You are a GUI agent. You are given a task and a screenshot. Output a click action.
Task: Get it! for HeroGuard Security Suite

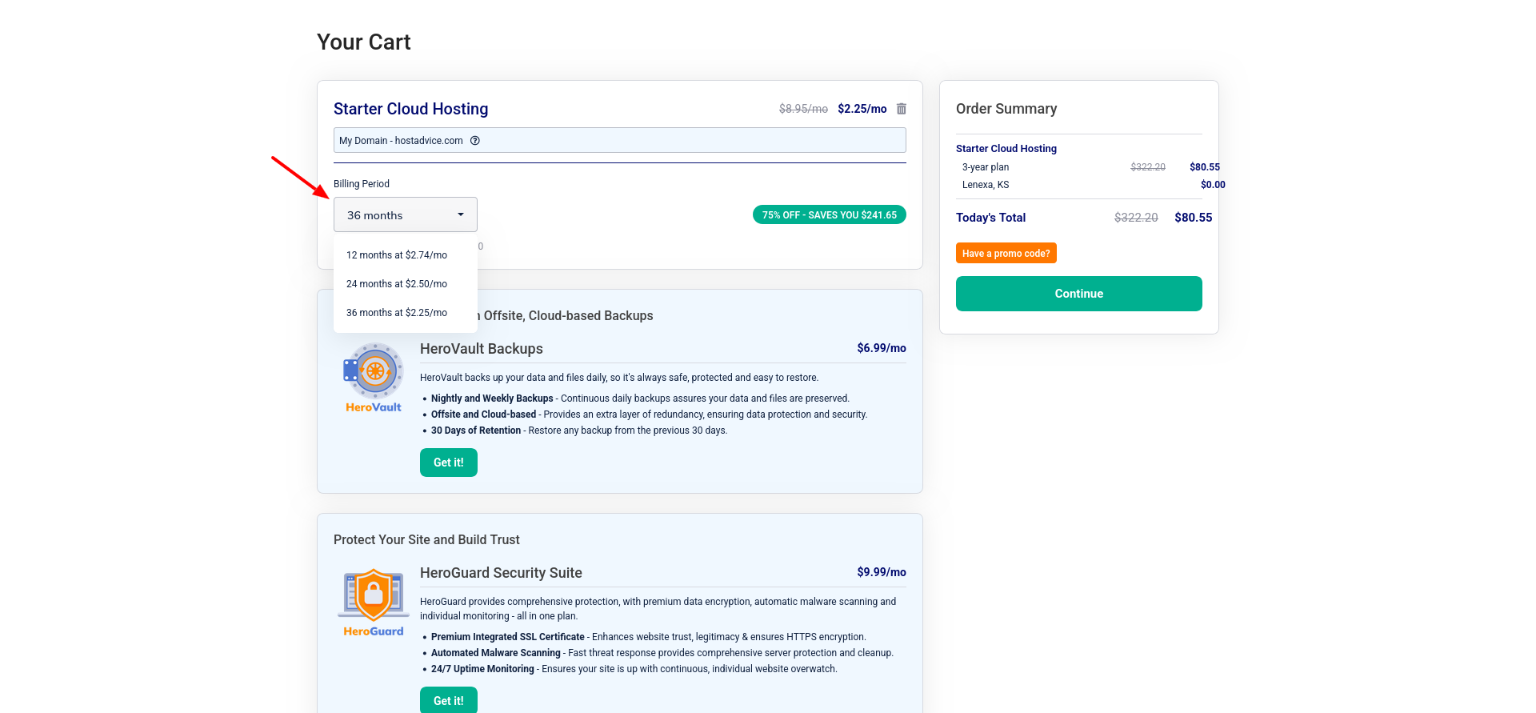[449, 700]
